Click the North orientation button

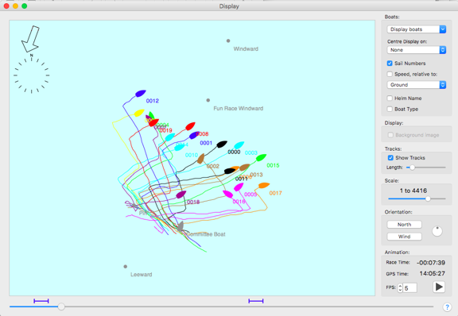coord(404,225)
